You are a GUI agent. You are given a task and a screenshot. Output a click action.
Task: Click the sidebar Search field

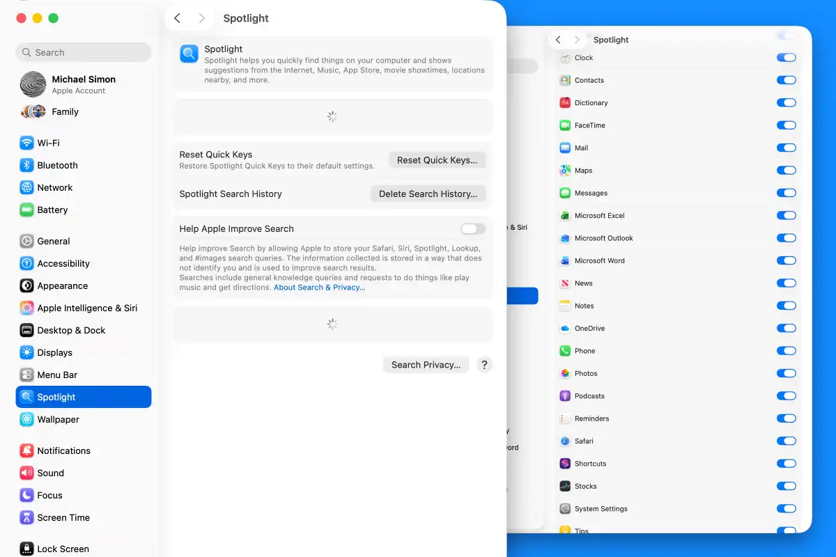[83, 52]
